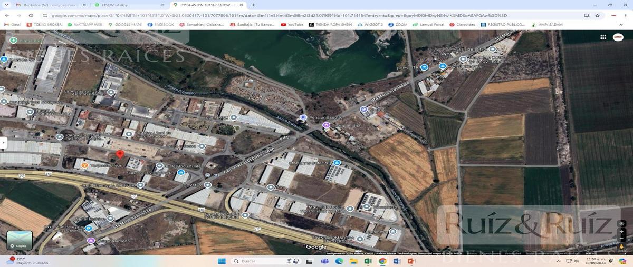Click the Tooplastso León orange marker
Viewport: 633px width, 267px height.
click(84, 165)
